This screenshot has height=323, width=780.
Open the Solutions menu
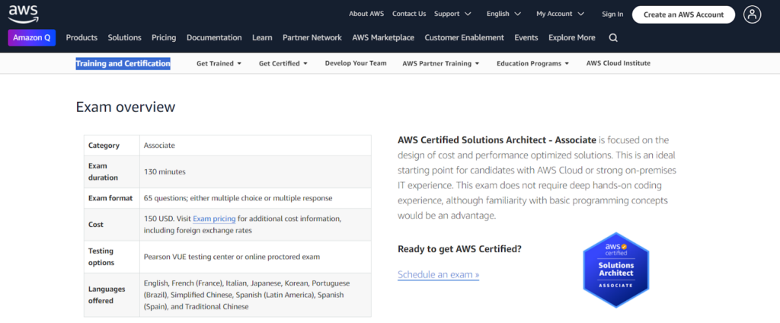(124, 38)
